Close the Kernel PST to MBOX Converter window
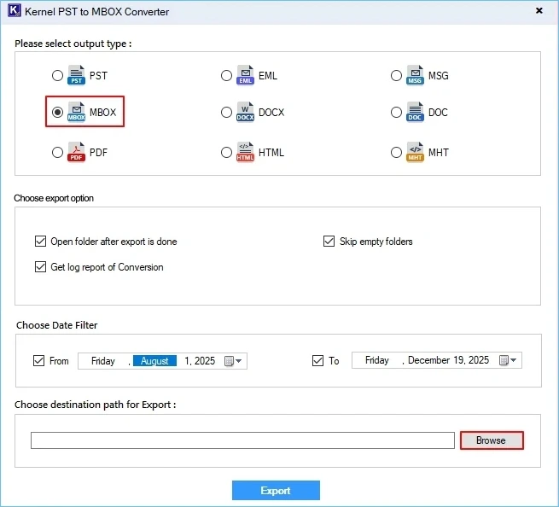 point(539,11)
